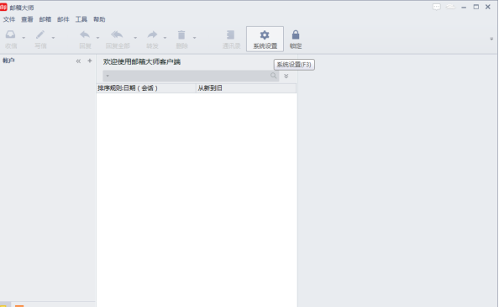Open the feedback speech bubble icon
This screenshot has width=499, height=307.
[437, 7]
